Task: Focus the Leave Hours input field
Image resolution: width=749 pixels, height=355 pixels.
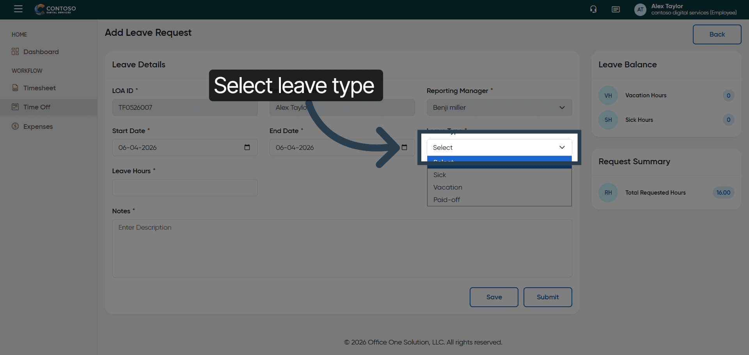Action: [x=185, y=188]
